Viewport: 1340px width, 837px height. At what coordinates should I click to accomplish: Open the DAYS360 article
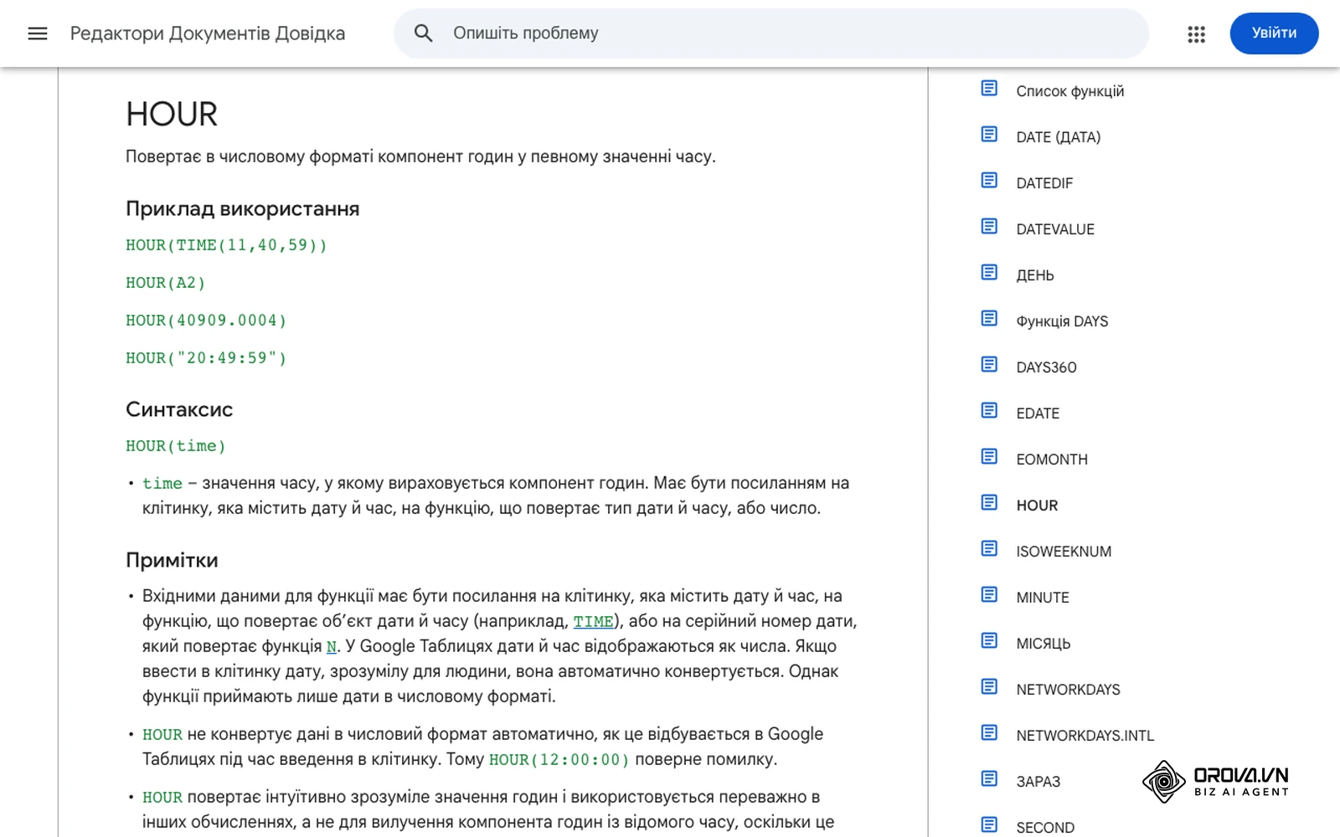pos(1046,367)
